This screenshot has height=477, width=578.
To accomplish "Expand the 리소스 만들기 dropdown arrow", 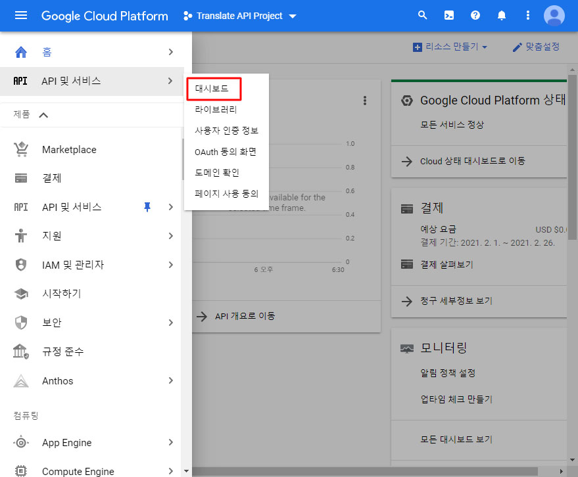I will pyautogui.click(x=485, y=47).
